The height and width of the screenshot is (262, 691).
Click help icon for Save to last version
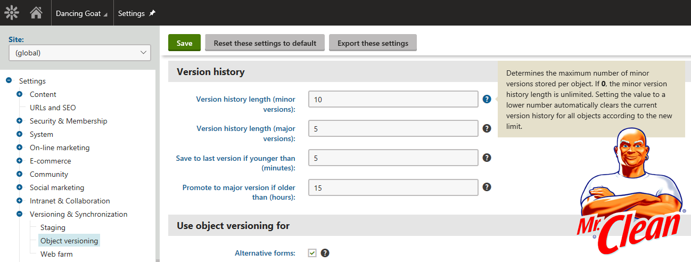(487, 158)
